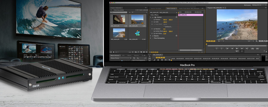Switch Project panel to icon view

pyautogui.click(x=114, y=52)
